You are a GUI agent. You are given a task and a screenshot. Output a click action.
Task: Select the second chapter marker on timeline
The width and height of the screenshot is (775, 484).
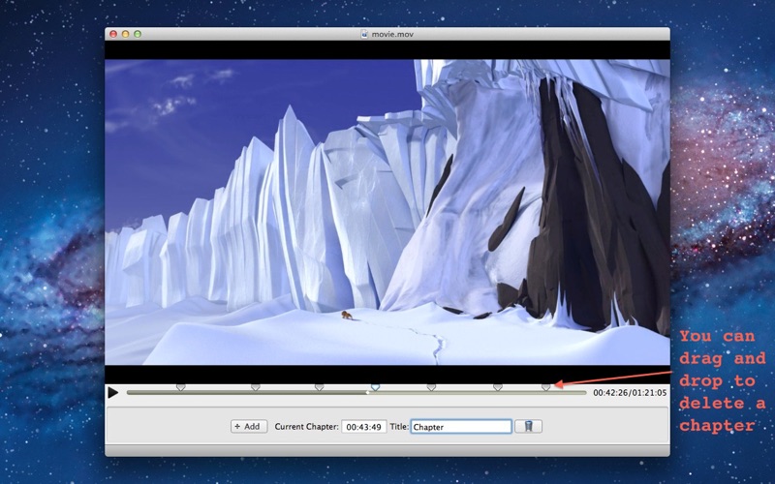[256, 388]
